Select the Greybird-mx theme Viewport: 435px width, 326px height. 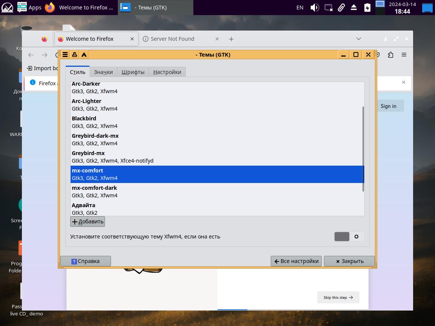click(x=217, y=157)
